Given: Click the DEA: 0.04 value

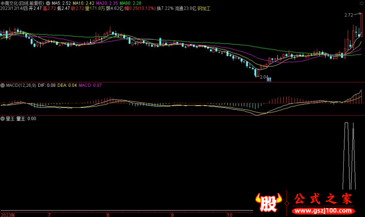Looking at the screenshot, I should click(67, 85).
